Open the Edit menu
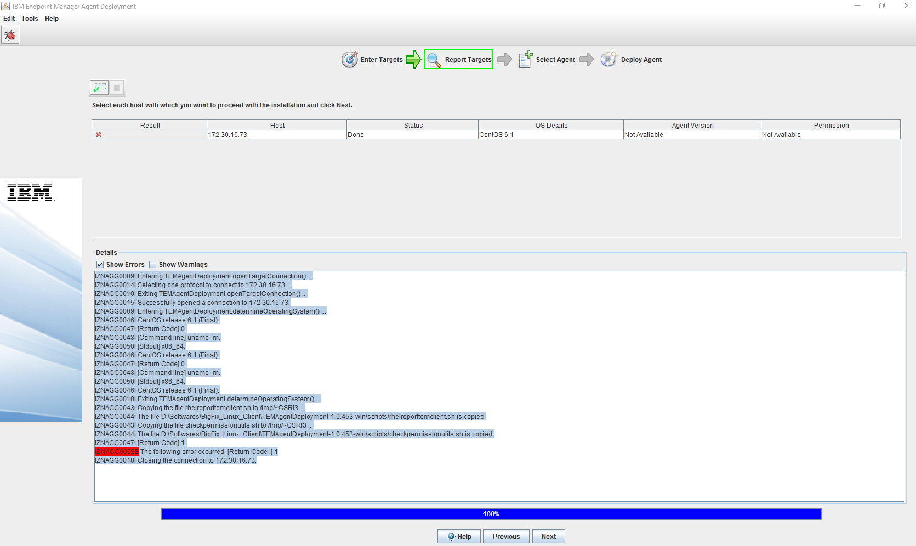Screen dimensions: 916x546 9,18
